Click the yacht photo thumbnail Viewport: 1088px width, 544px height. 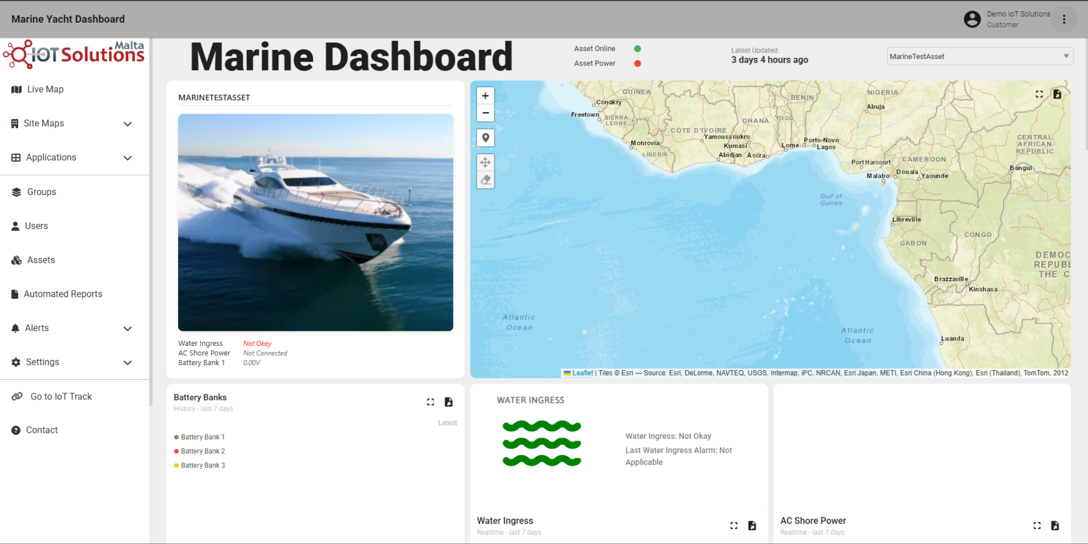[x=316, y=223]
